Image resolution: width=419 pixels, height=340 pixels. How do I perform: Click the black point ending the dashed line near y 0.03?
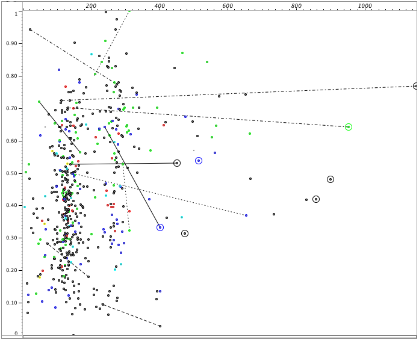(160, 326)
